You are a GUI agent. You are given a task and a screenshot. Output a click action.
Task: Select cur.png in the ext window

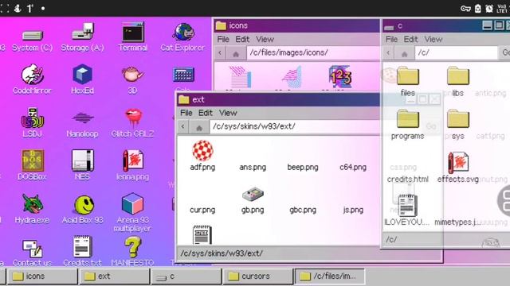point(202,210)
